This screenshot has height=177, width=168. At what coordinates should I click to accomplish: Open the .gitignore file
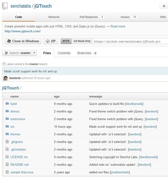pyautogui.click(x=16, y=142)
